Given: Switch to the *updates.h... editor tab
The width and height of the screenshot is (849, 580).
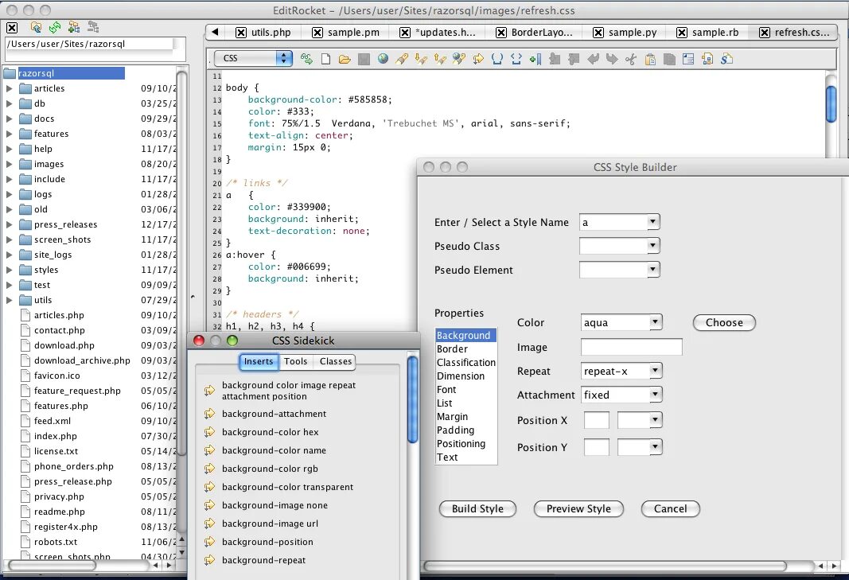Looking at the screenshot, I should (445, 33).
